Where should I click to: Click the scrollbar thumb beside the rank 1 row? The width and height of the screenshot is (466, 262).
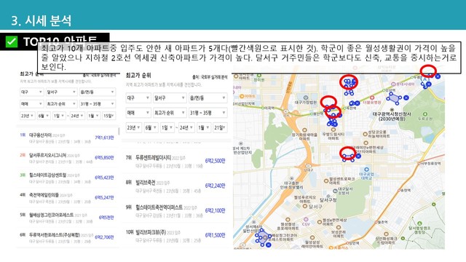point(119,131)
